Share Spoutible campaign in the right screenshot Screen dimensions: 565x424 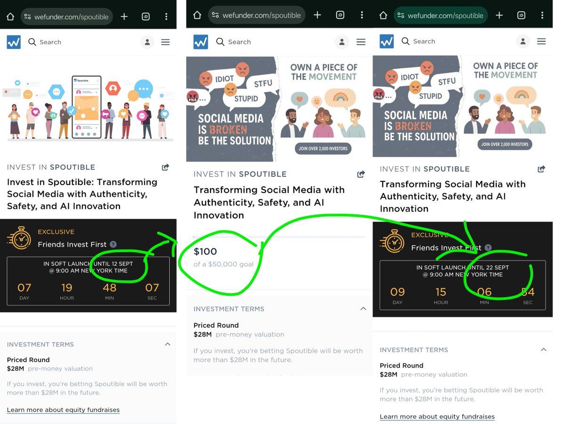click(541, 169)
